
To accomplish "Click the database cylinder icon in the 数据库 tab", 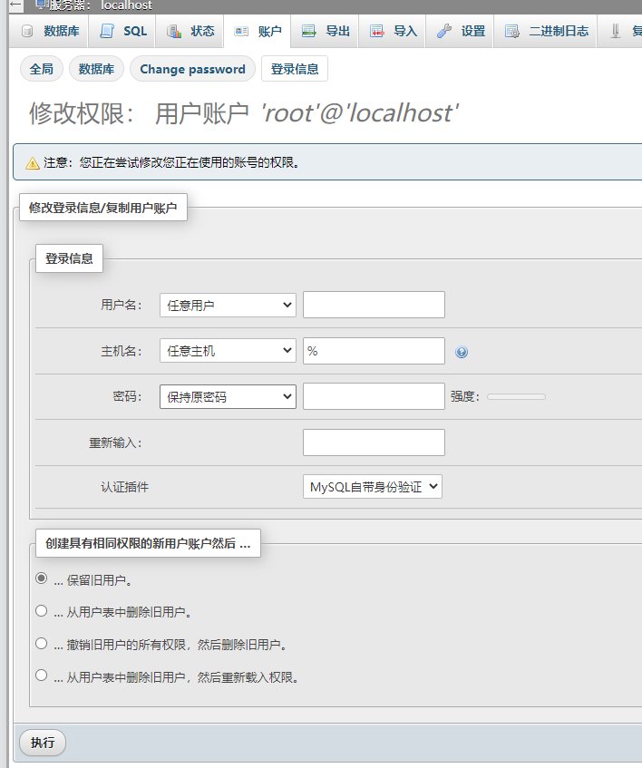I will 27,32.
